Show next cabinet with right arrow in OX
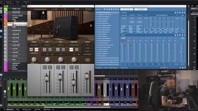Screen dimensions: 198x111 point(91,26)
